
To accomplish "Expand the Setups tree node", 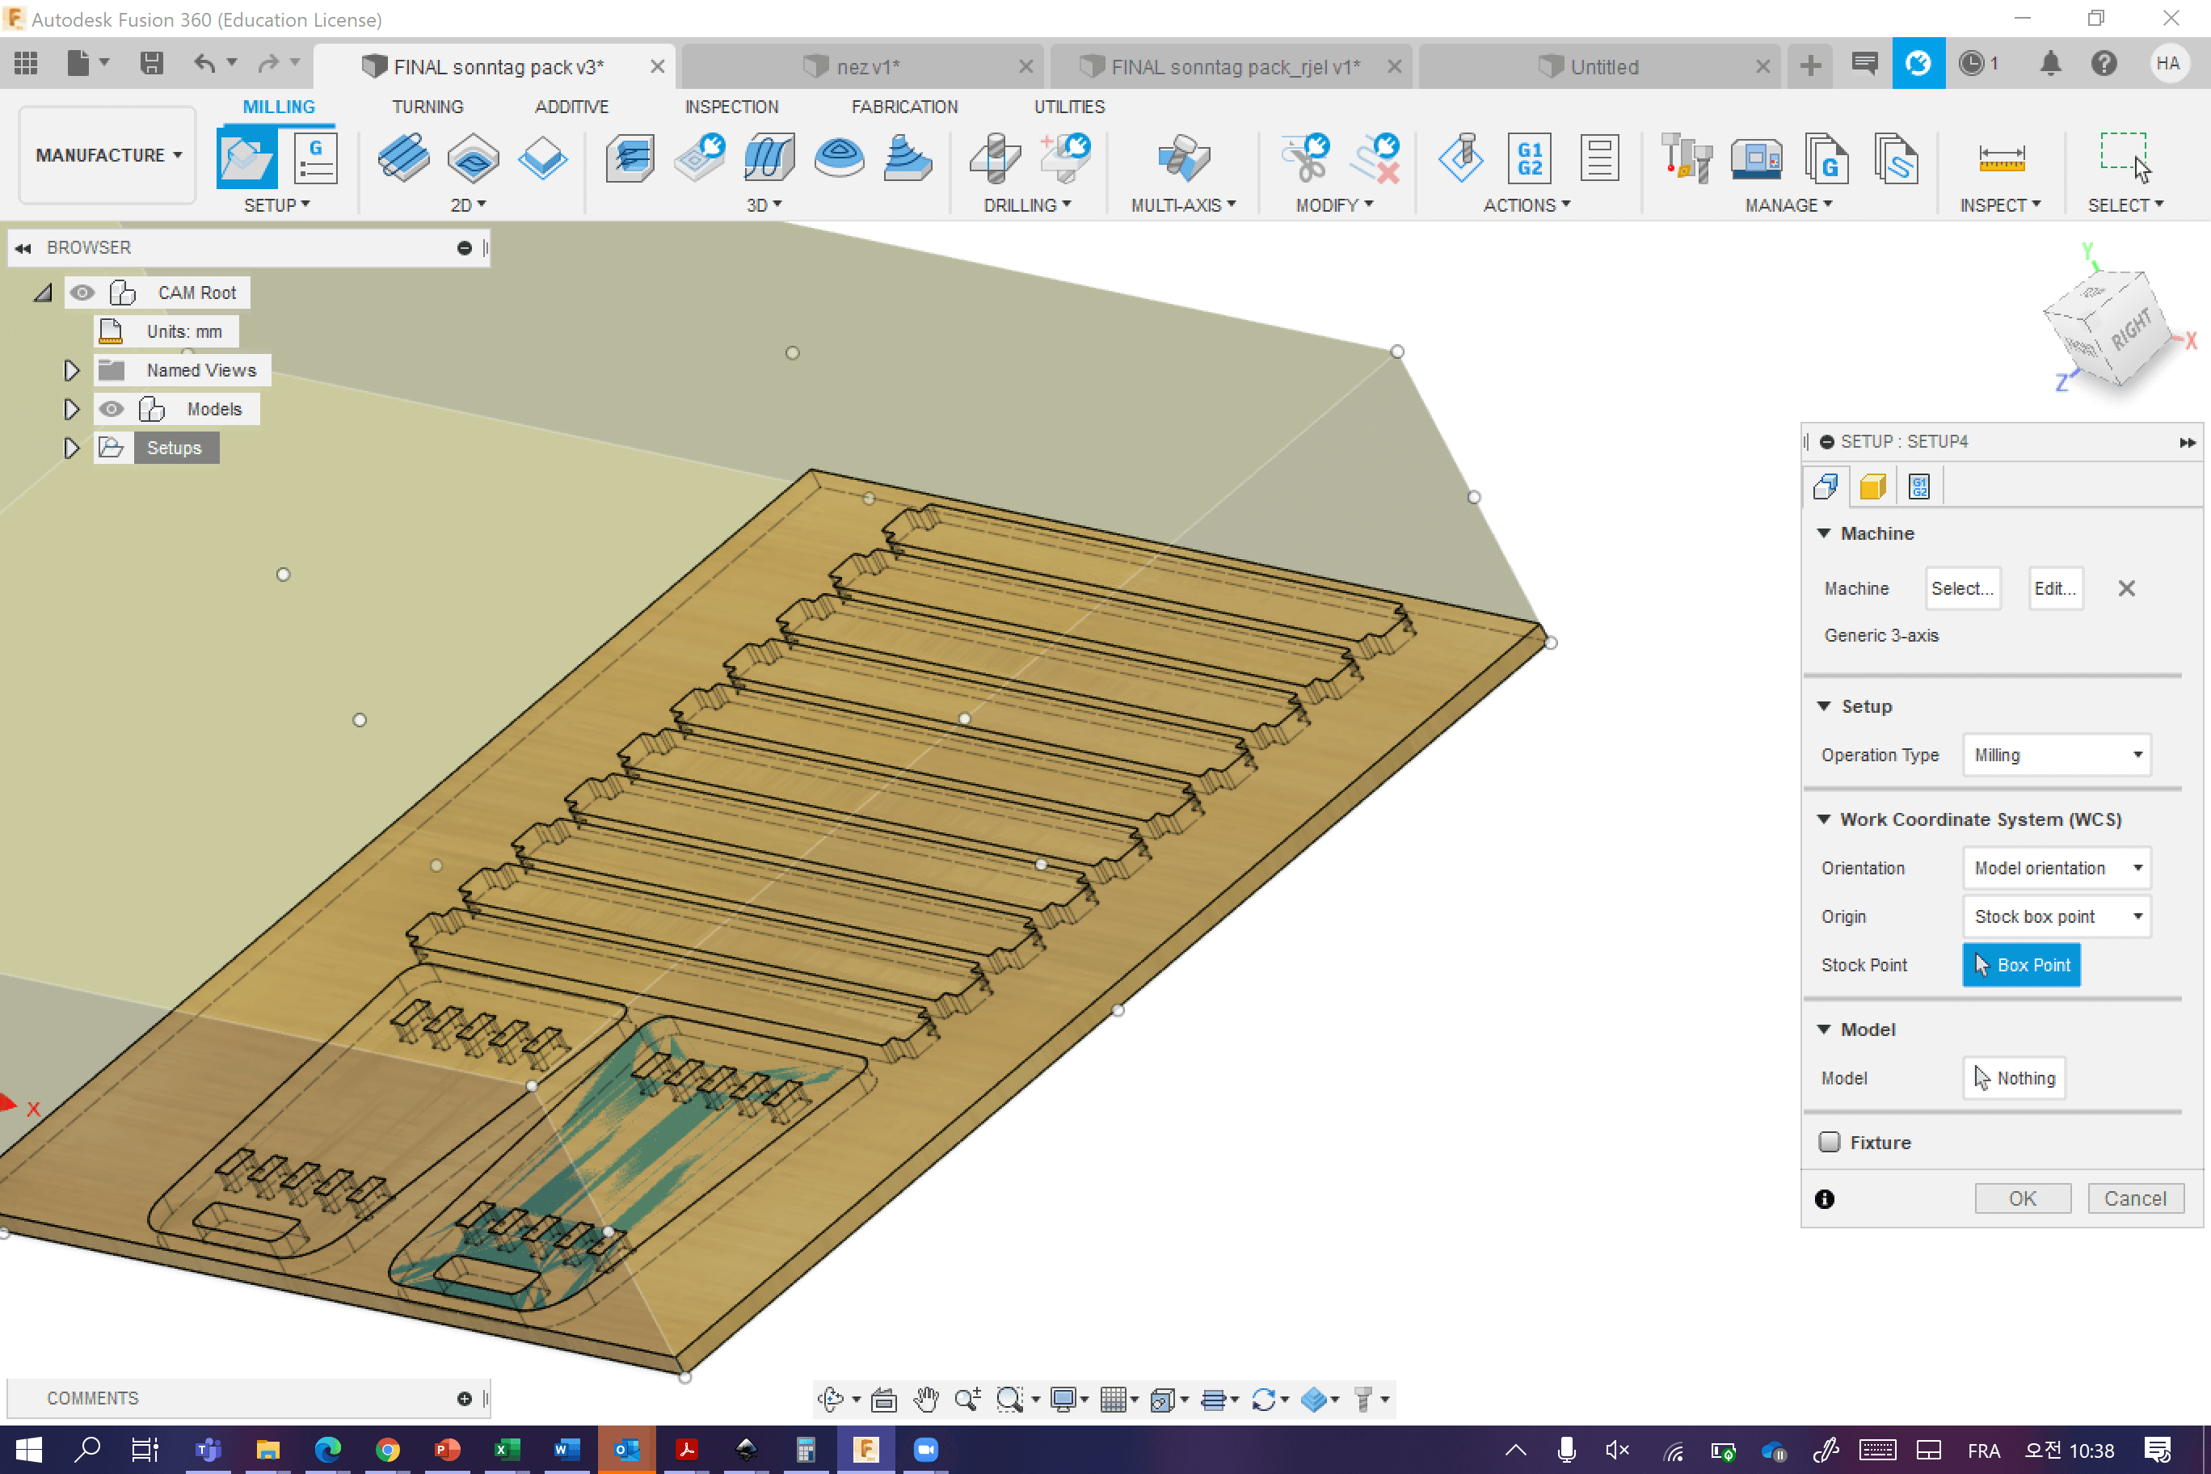I will (x=71, y=449).
